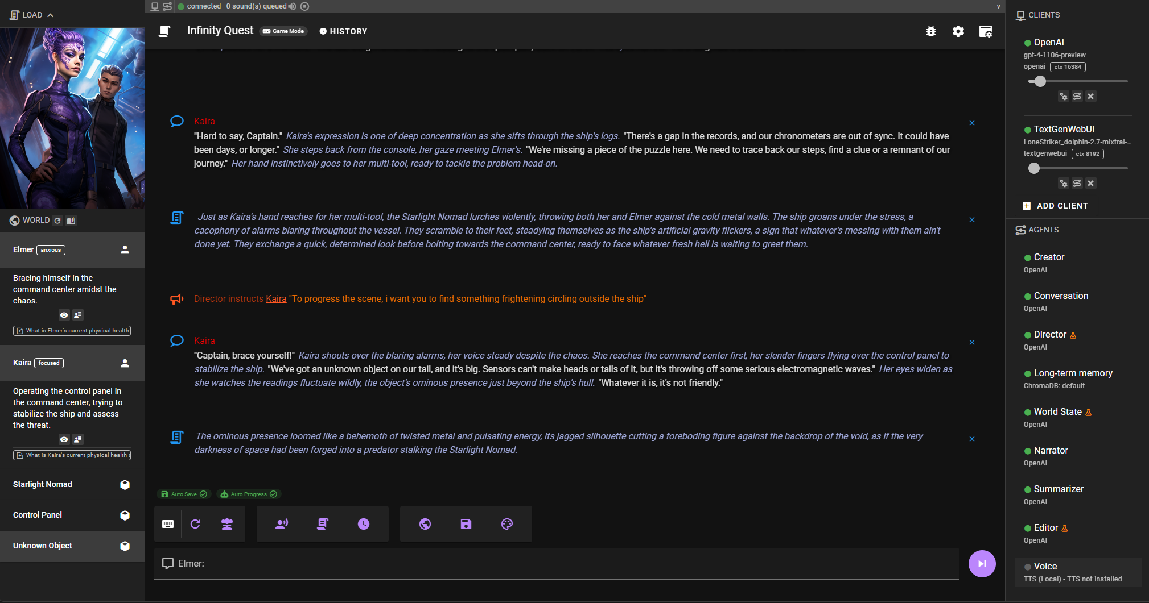Open the visualizer with the palette icon
The image size is (1149, 603).
point(506,523)
